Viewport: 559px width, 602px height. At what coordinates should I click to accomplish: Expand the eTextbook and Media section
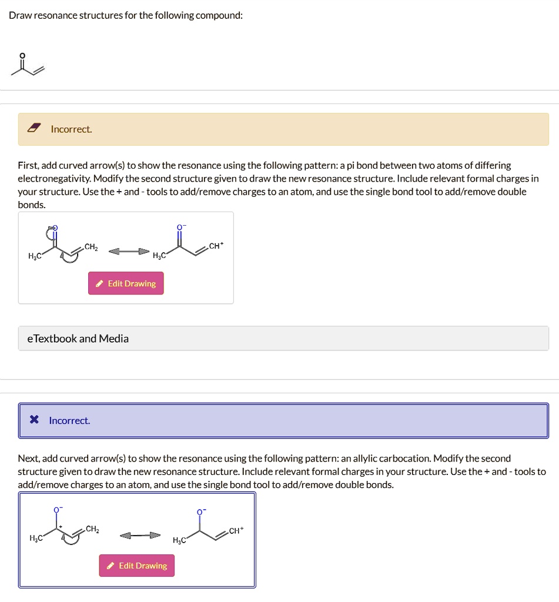pos(78,339)
